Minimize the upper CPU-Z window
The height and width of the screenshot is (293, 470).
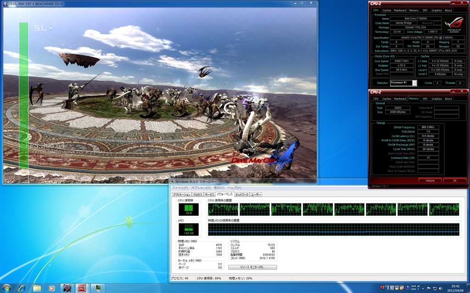pyautogui.click(x=454, y=3)
